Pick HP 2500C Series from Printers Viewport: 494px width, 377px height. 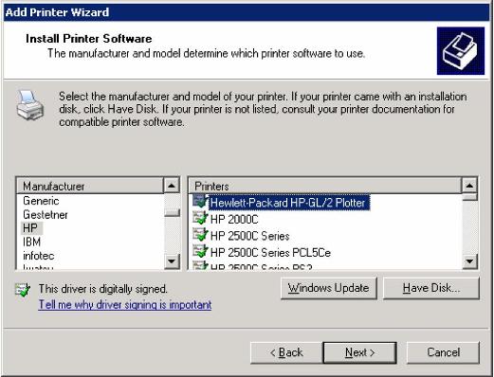point(249,236)
